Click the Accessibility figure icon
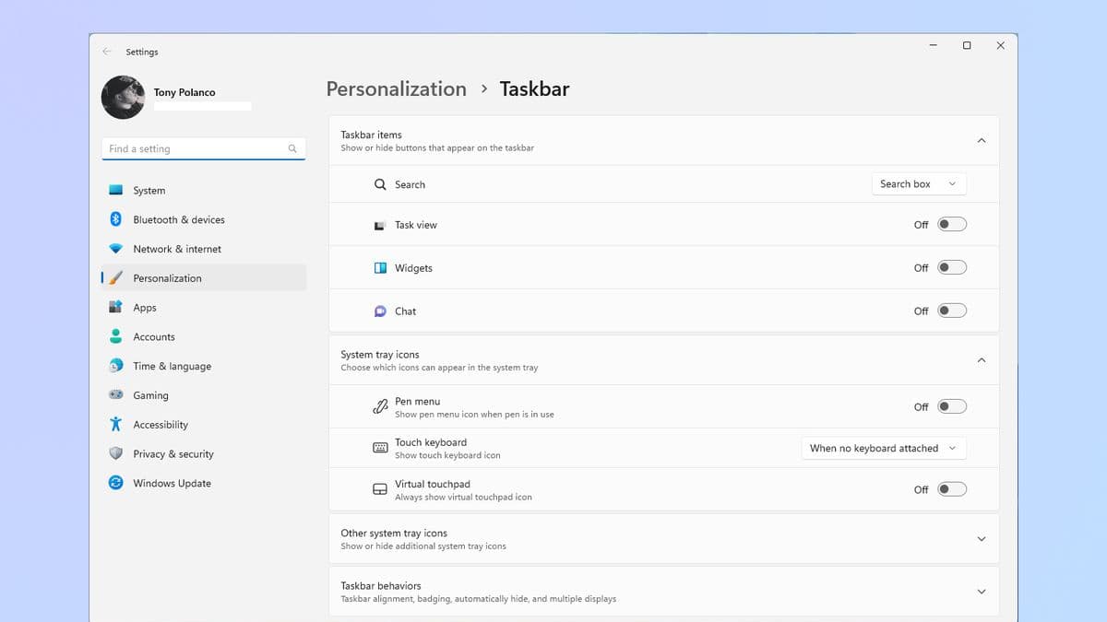The width and height of the screenshot is (1107, 622). coord(115,424)
